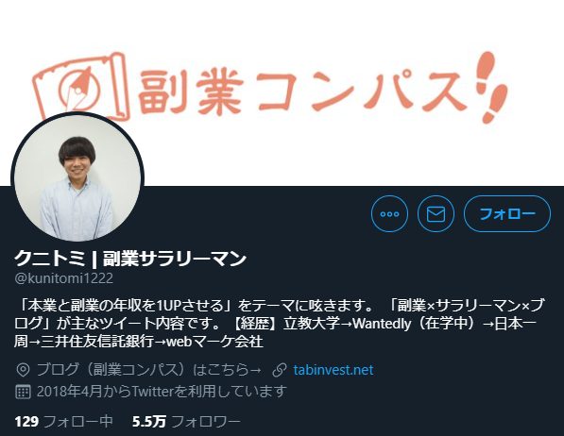
Task: Click 2018年4月からTwitterを利用しています join date text
Action: click(x=162, y=392)
